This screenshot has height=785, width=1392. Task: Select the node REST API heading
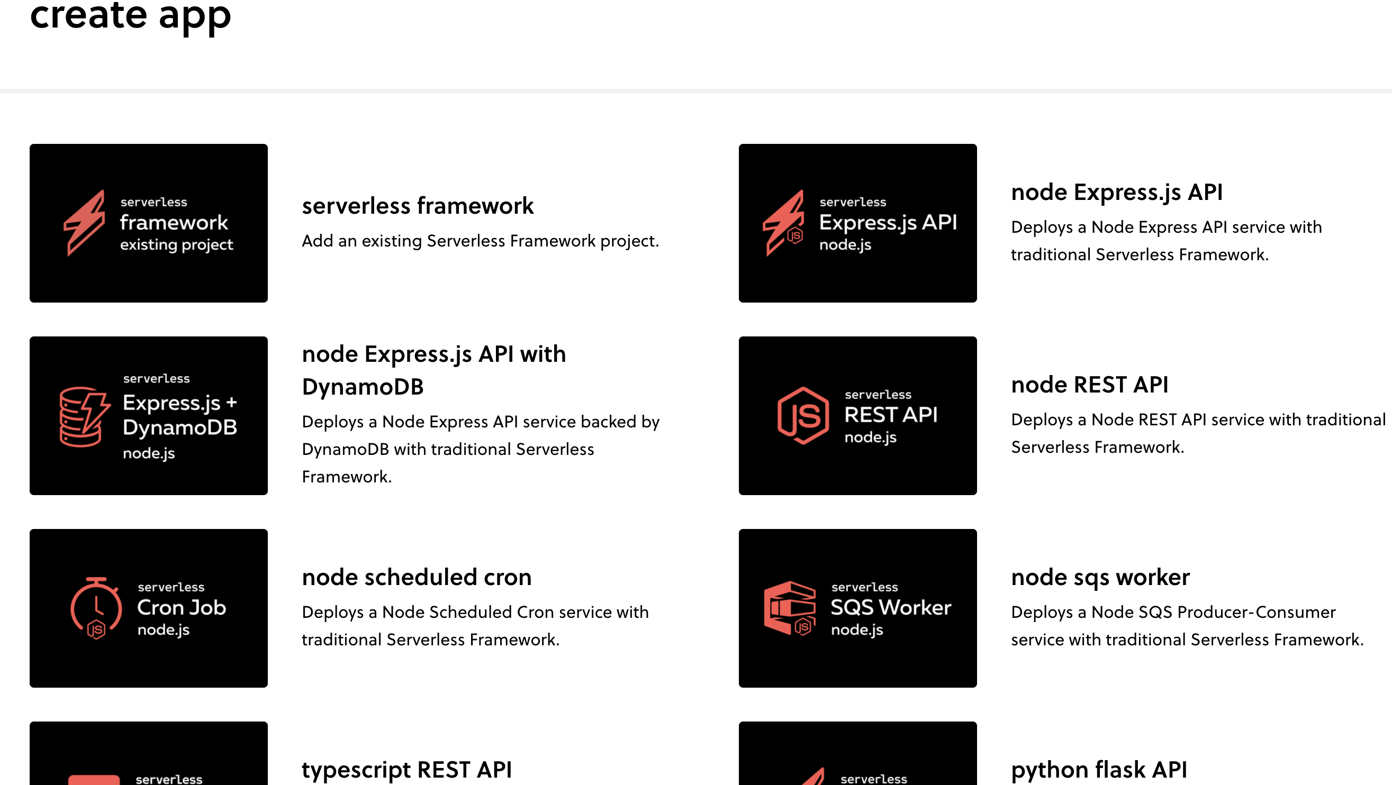click(1089, 385)
